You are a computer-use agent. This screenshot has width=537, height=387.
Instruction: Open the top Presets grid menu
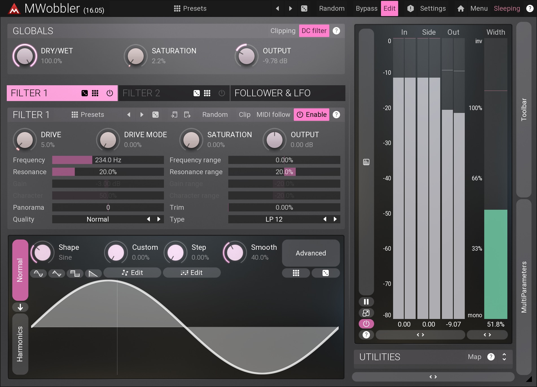point(190,8)
